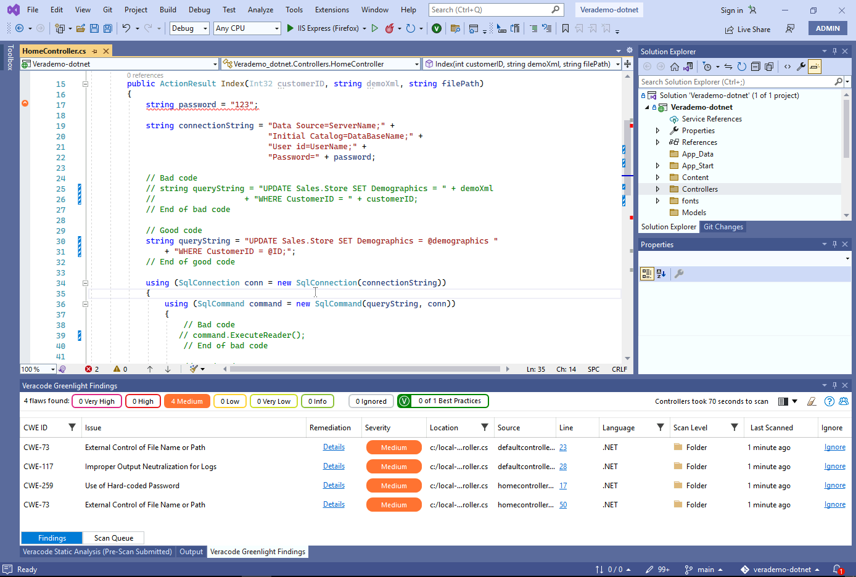The image size is (856, 577).
Task: Switch to the Output tab
Action: coord(191,552)
